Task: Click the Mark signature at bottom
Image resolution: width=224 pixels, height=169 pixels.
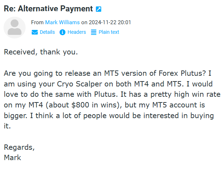Action: (13, 157)
